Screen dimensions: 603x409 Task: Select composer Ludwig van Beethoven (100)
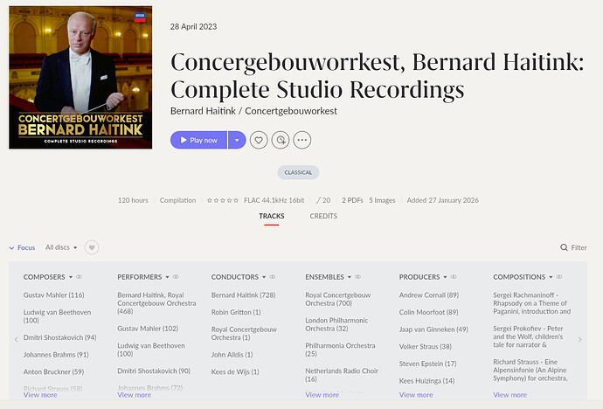[58, 316]
